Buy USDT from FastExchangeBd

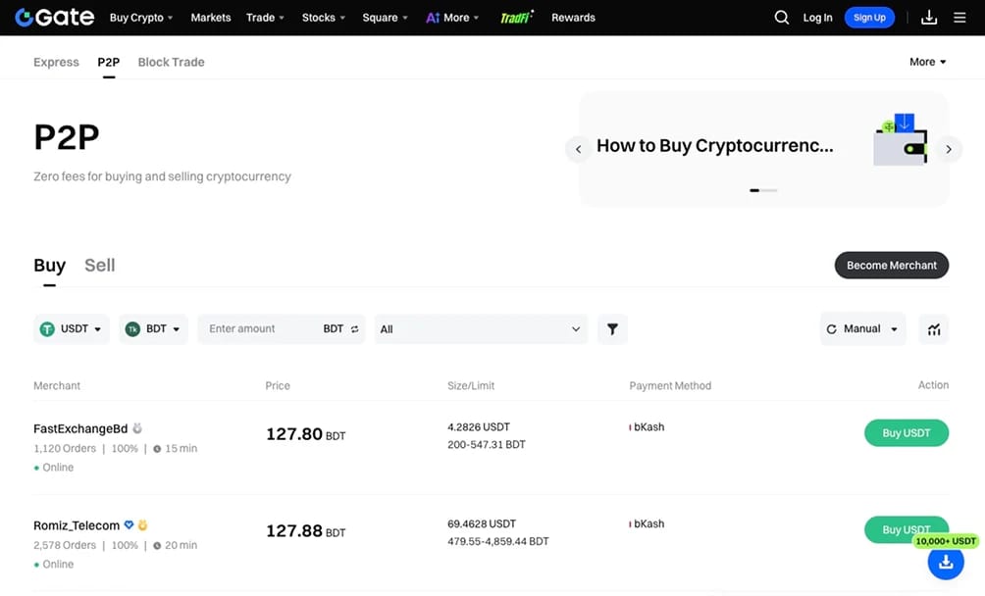[x=907, y=433]
